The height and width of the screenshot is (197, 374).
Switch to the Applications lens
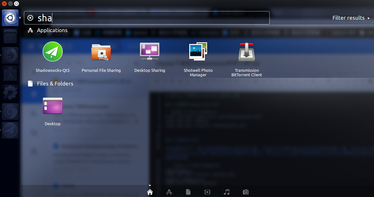(x=169, y=192)
